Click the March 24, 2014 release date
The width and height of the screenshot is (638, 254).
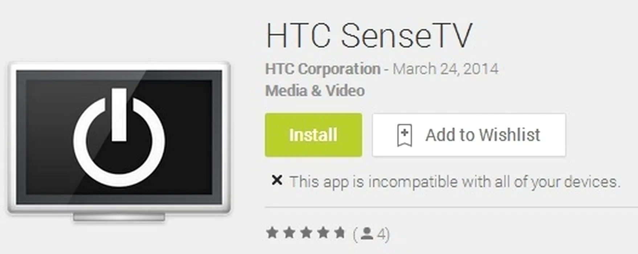(446, 69)
